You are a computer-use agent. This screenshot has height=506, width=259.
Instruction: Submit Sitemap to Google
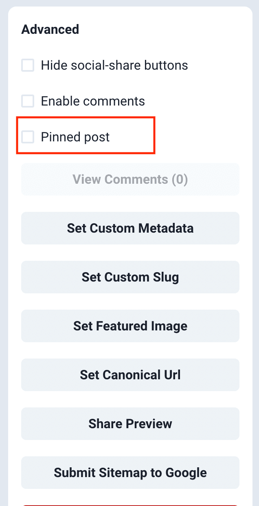130,473
